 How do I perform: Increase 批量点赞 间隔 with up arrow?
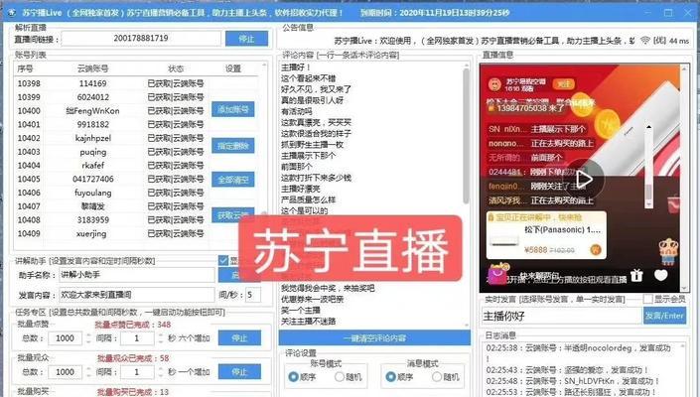(x=160, y=335)
